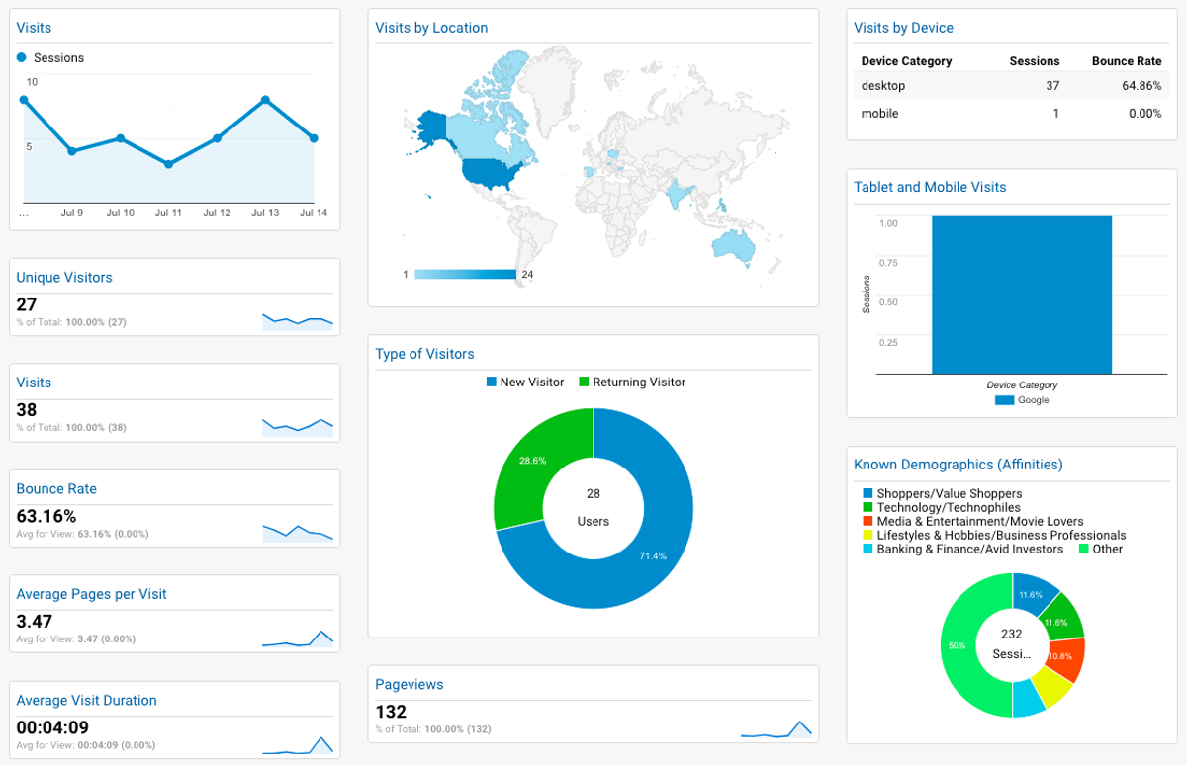The width and height of the screenshot is (1187, 765).
Task: Select the Sessions legend marker on Visits chart
Action: click(x=22, y=58)
